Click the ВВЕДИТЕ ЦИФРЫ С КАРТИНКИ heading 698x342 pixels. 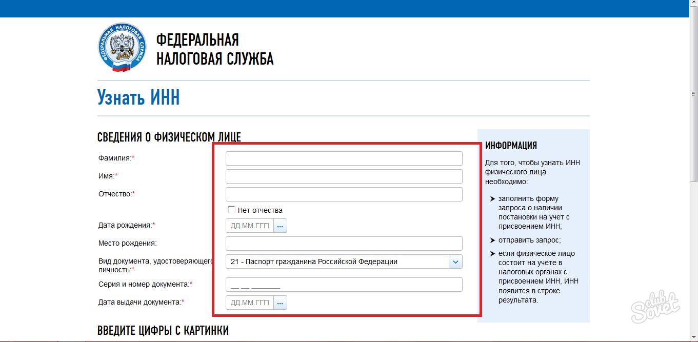click(x=163, y=330)
